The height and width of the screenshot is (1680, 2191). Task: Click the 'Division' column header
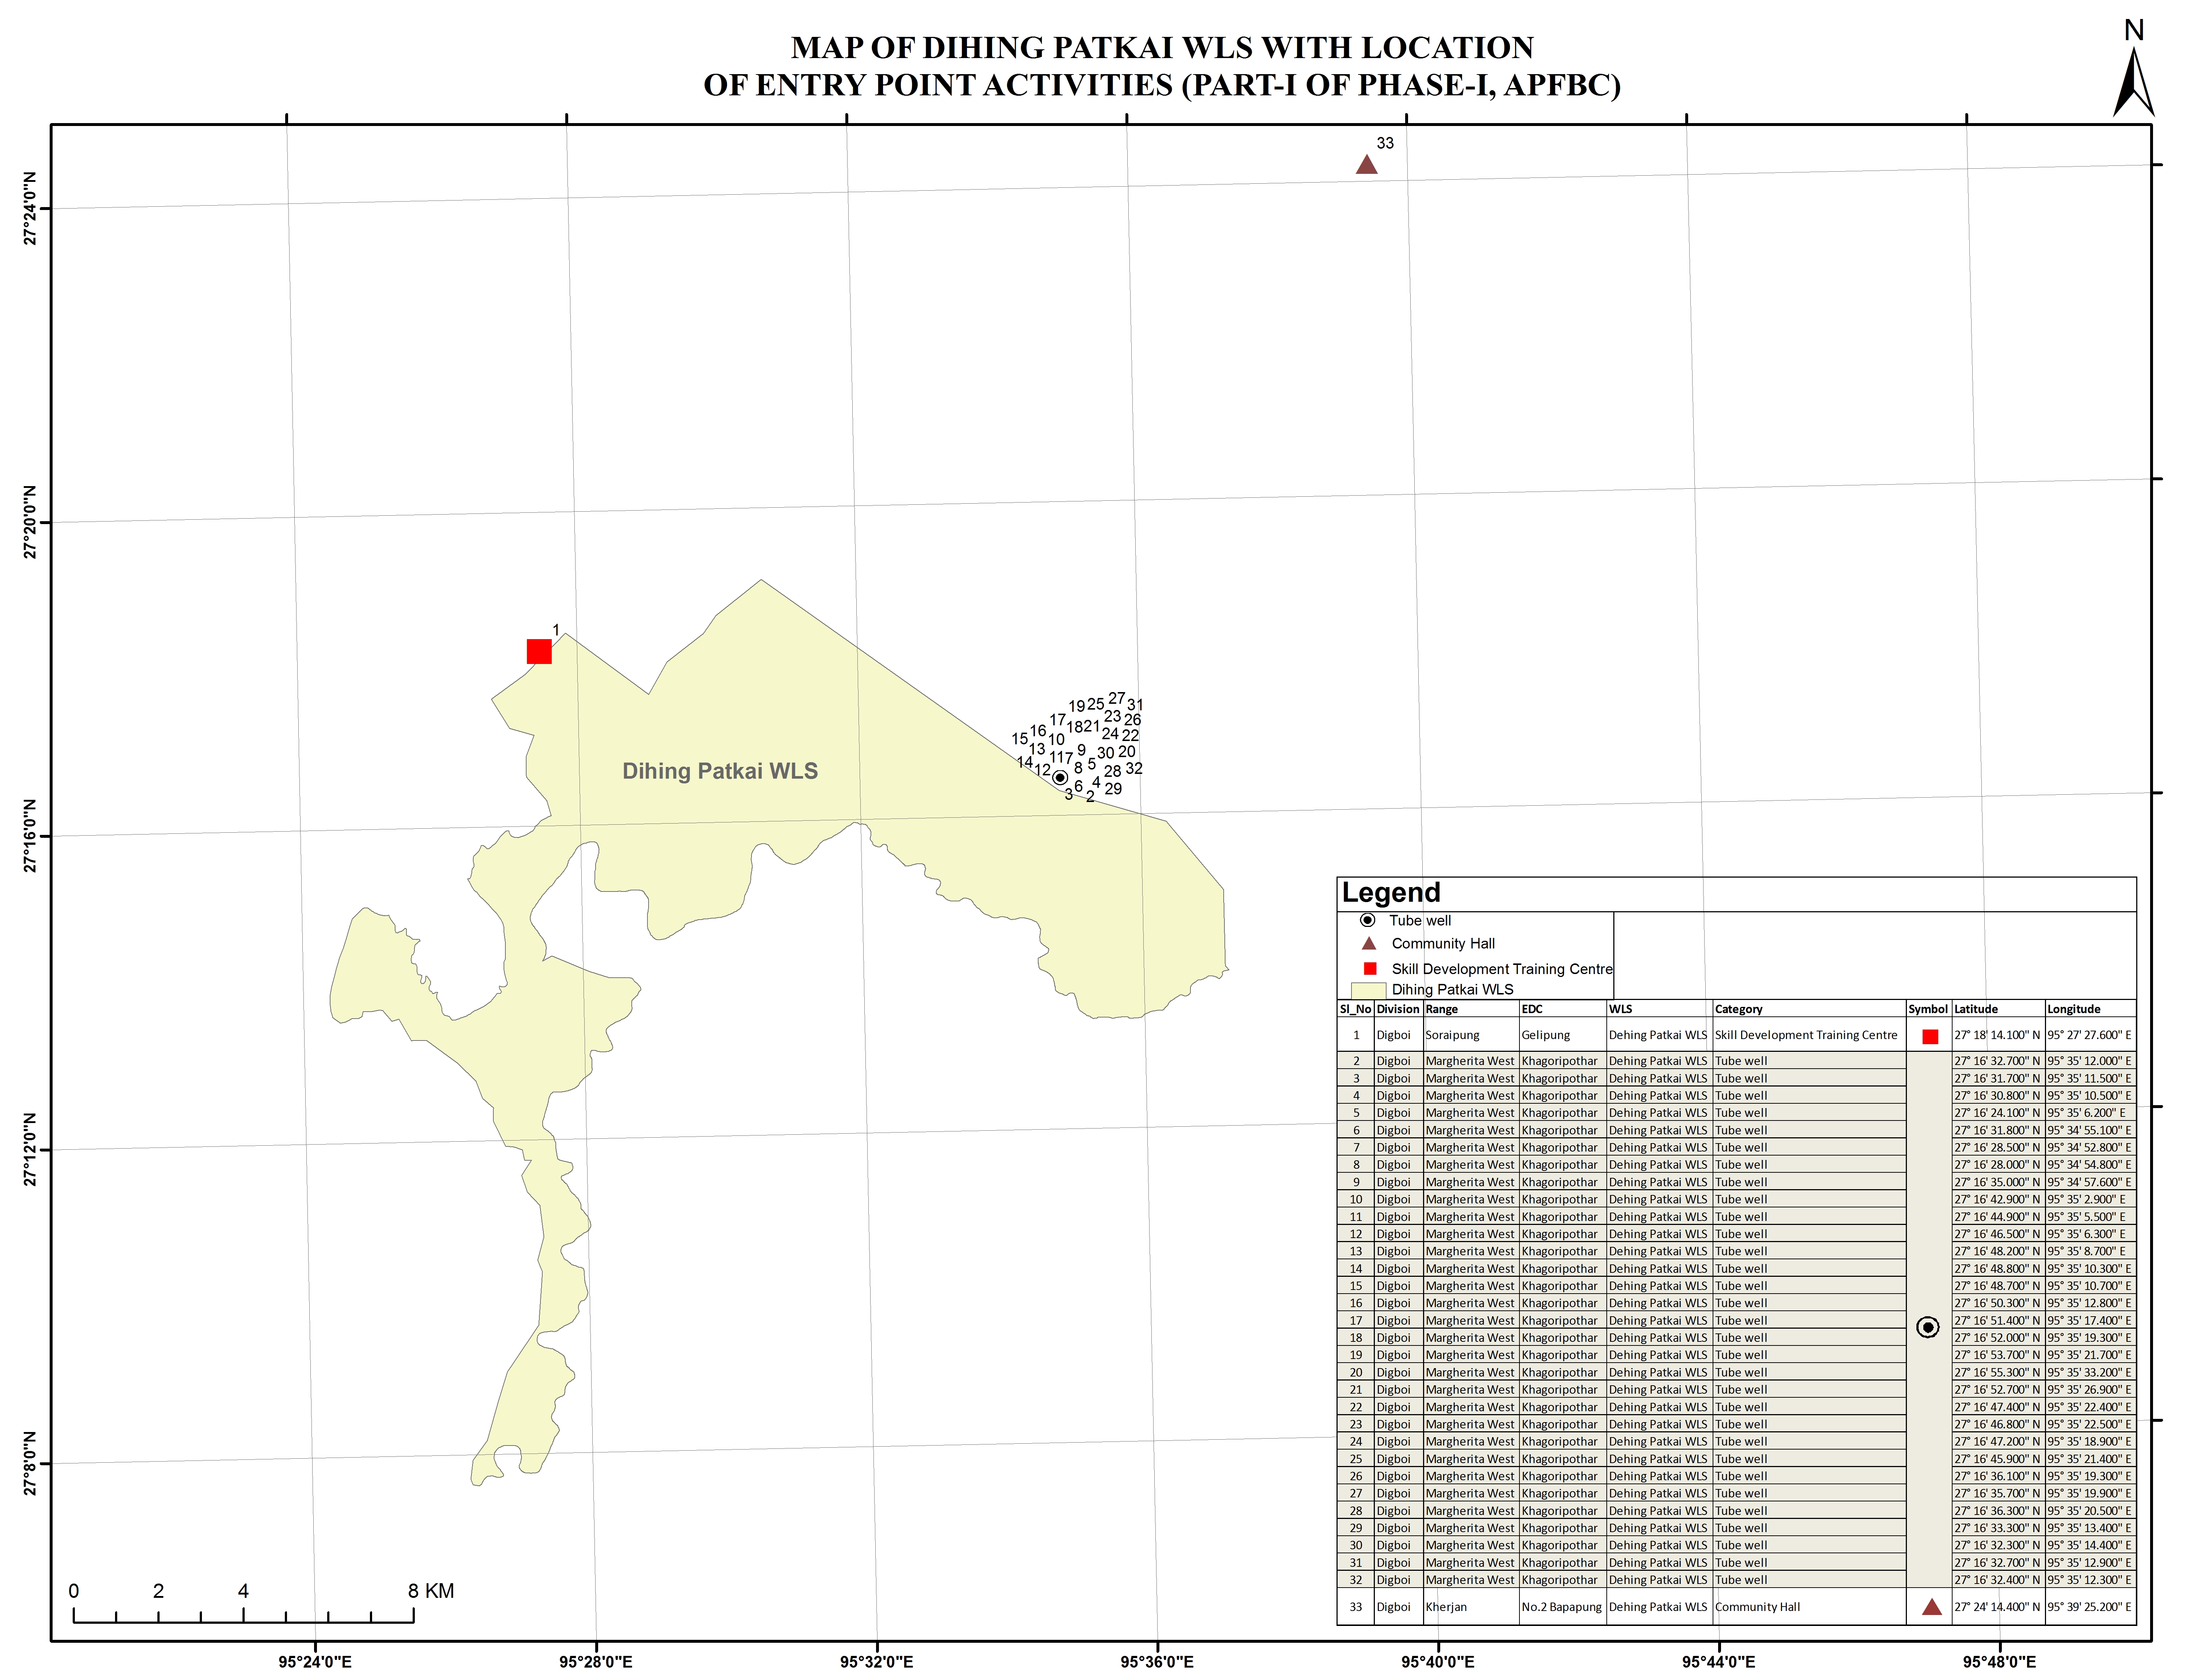click(1397, 1009)
